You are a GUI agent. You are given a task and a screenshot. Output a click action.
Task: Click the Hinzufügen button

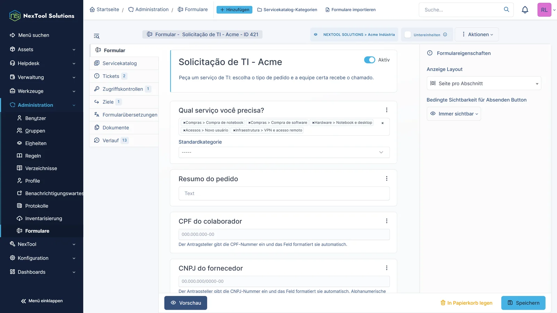pyautogui.click(x=235, y=10)
